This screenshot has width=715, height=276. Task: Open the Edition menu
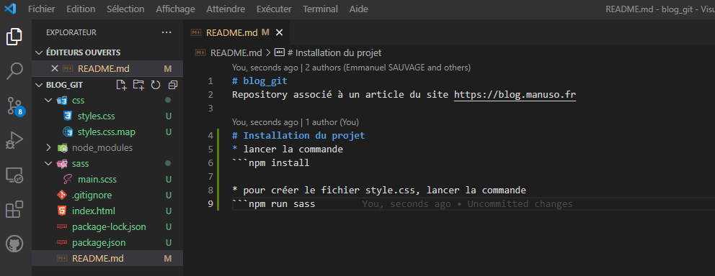pyautogui.click(x=81, y=9)
